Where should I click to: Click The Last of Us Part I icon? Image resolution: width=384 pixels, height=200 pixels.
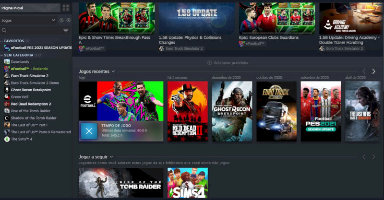(x=7, y=125)
